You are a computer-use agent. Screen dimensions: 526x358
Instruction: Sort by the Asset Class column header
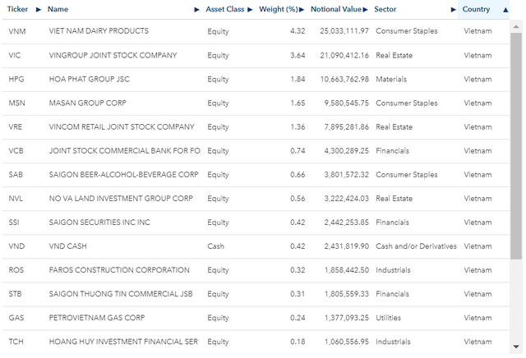point(224,9)
